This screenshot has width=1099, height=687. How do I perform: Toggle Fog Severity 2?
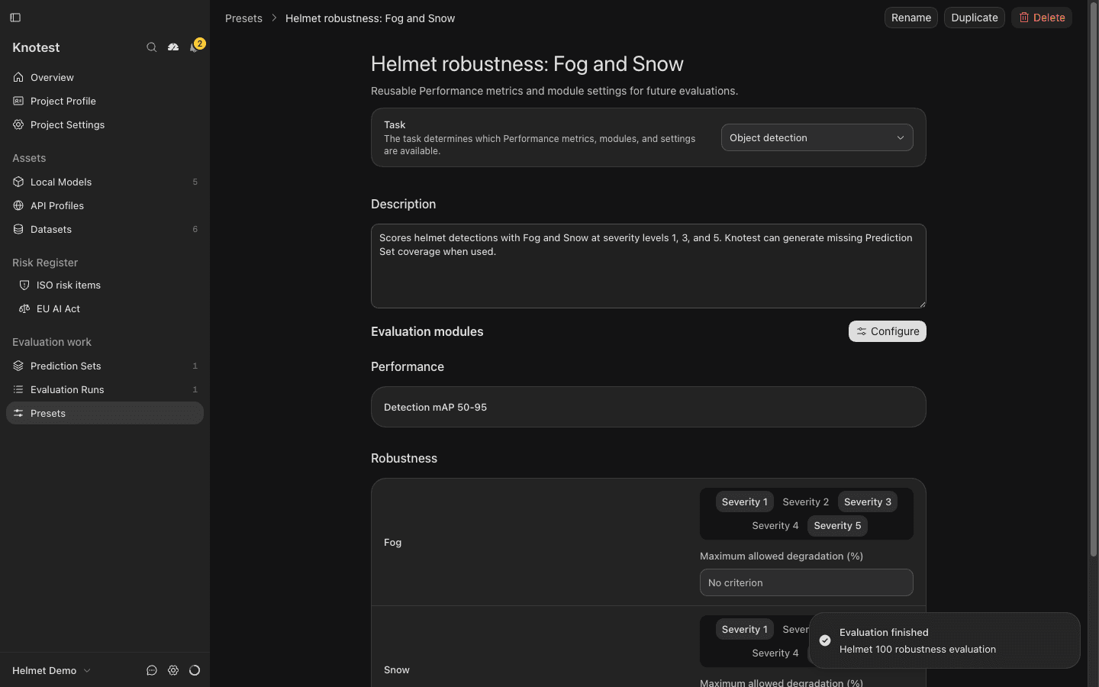click(806, 502)
